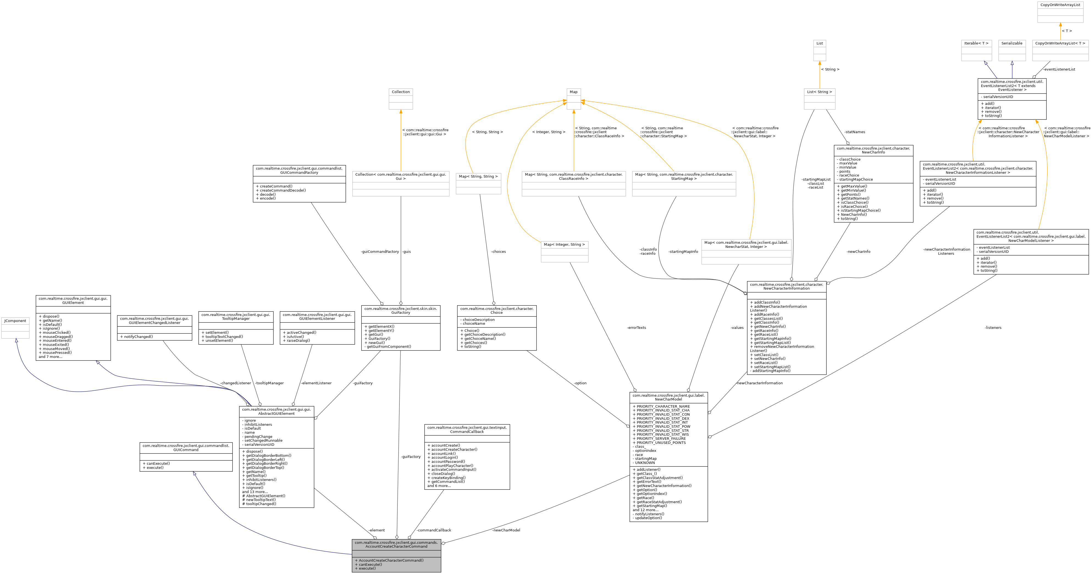Image resolution: width=1092 pixels, height=574 pixels.
Task: Open the NewCharacterInformation class node
Action: [x=786, y=328]
